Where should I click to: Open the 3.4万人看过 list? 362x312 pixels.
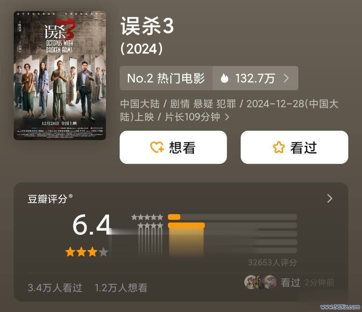pyautogui.click(x=55, y=288)
